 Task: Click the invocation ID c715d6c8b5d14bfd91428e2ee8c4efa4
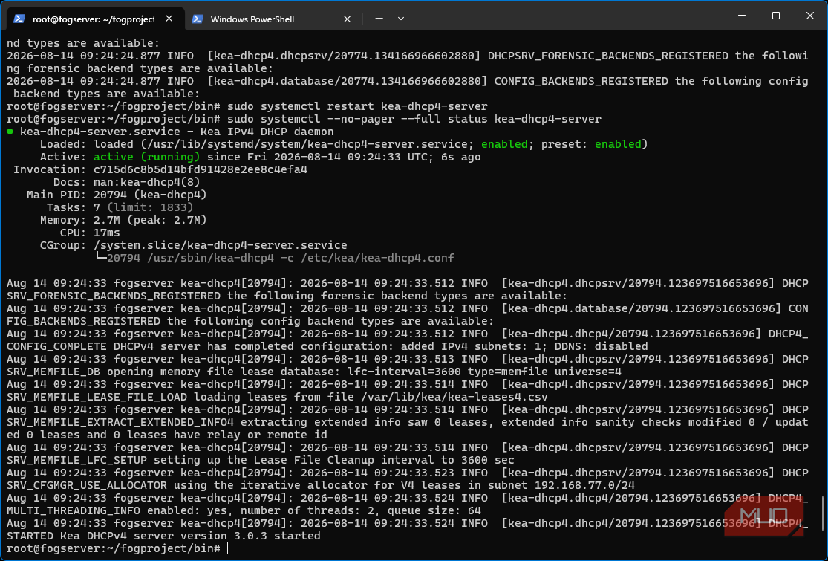201,169
